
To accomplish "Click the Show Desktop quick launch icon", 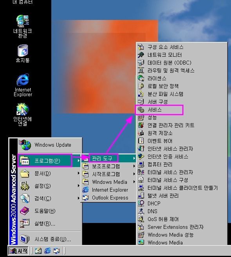I will tap(38, 251).
